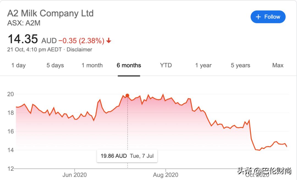Click the Jun 2020 axis label
Screen dimensions: 297x180
pos(75,175)
